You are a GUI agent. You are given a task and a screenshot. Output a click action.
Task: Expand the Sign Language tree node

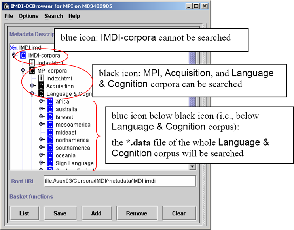click(x=42, y=162)
